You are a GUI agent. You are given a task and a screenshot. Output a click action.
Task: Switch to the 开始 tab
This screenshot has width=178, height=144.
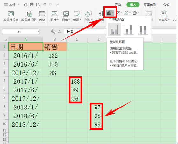tap(118, 5)
